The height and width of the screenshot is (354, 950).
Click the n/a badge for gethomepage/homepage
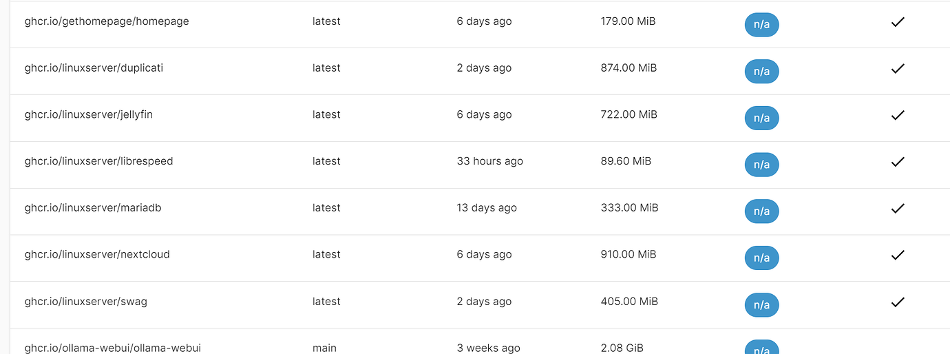click(761, 25)
